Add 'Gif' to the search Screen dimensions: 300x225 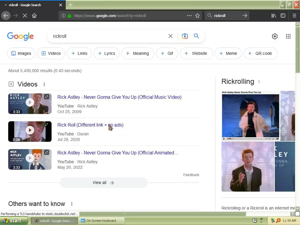tap(167, 53)
